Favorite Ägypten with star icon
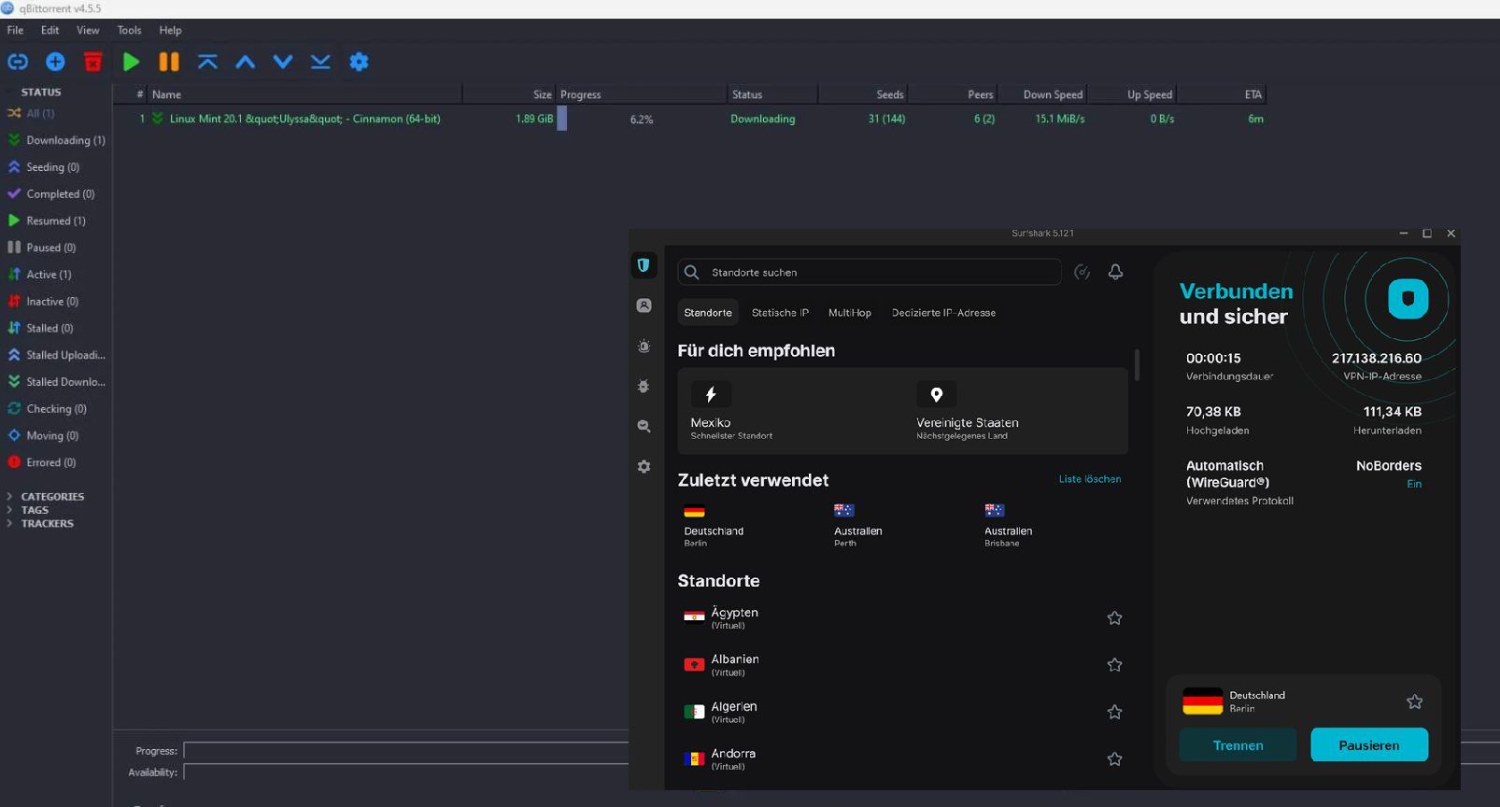Screen dimensions: 1500x807 [x=1114, y=617]
